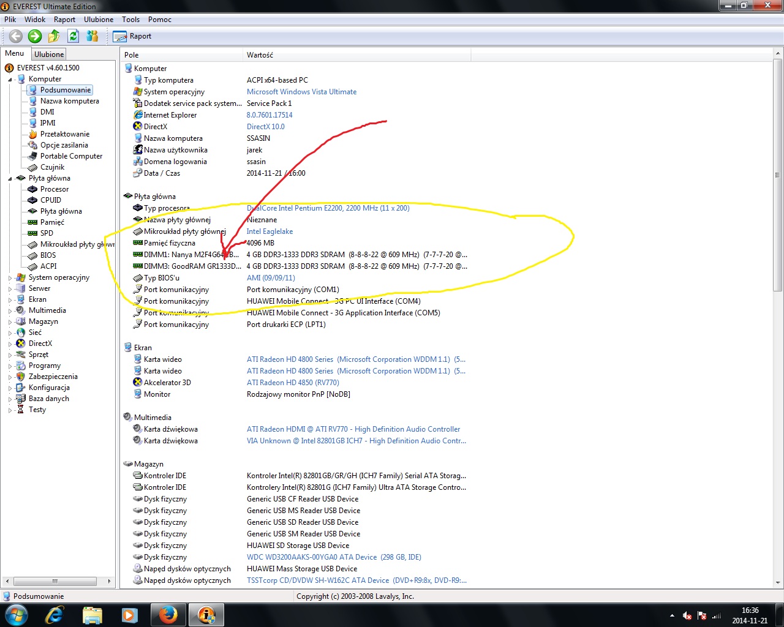Launch Internet Explorer from the taskbar
This screenshot has width=784, height=627.
[55, 614]
